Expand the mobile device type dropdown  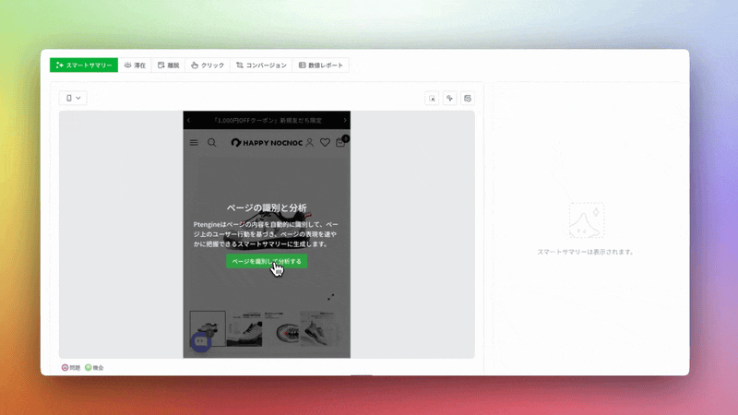pyautogui.click(x=73, y=98)
